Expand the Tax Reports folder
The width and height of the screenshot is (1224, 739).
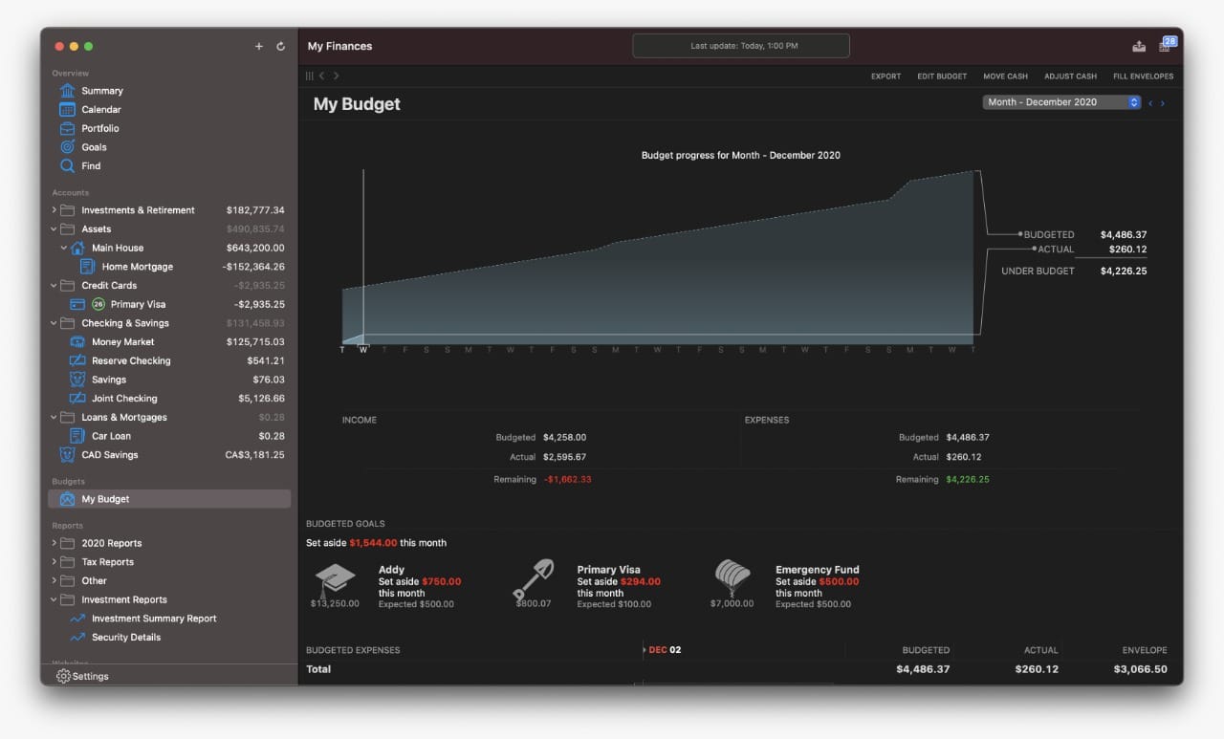pyautogui.click(x=55, y=562)
